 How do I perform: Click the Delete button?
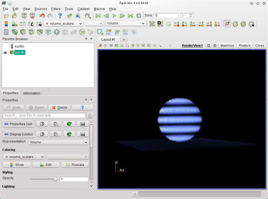click(x=59, y=108)
